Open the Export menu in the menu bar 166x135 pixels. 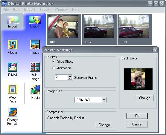[x=45, y=10]
